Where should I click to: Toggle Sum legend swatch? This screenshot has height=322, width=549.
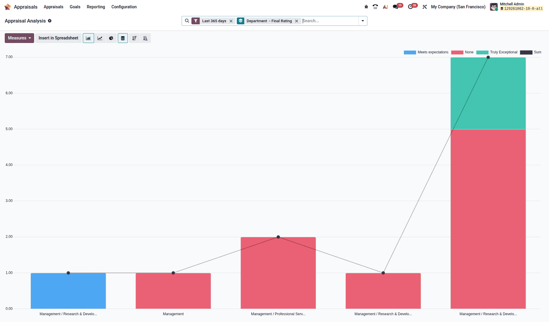tap(526, 52)
